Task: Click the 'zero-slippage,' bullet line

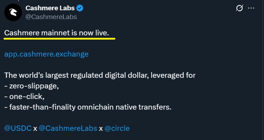Action: click(32, 86)
